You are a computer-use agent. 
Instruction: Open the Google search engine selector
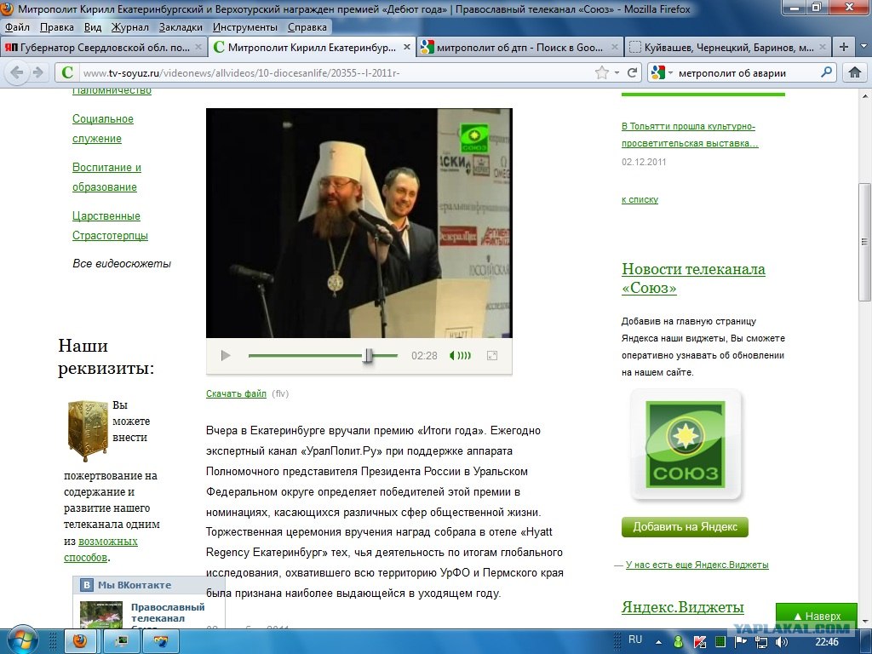662,73
